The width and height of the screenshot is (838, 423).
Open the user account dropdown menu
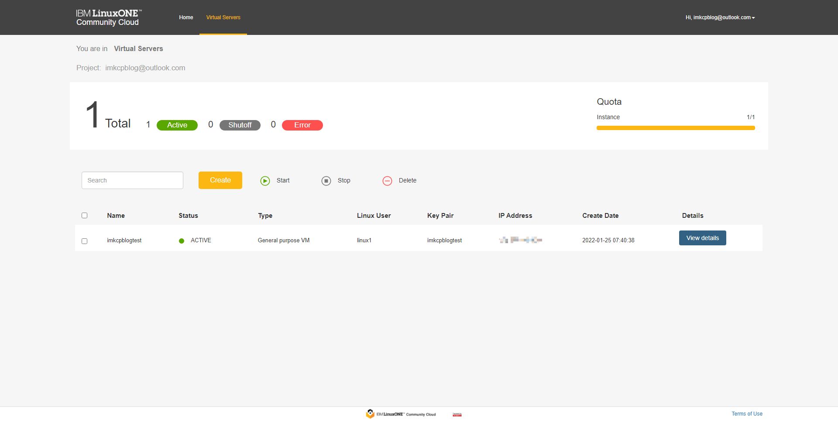tap(720, 17)
